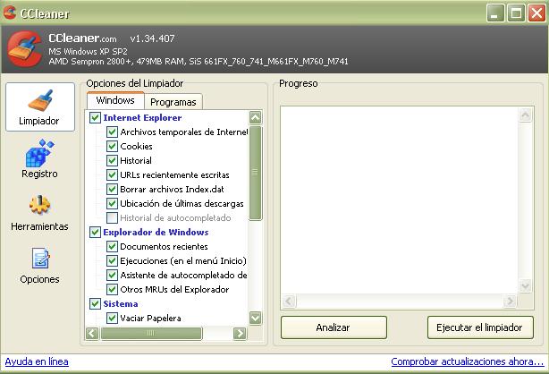Uncheck Archivos temporales de Internet
The image size is (549, 374).
(112, 132)
